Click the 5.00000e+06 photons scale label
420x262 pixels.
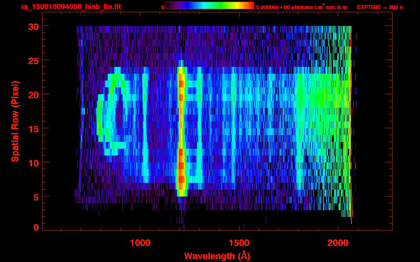click(x=302, y=7)
